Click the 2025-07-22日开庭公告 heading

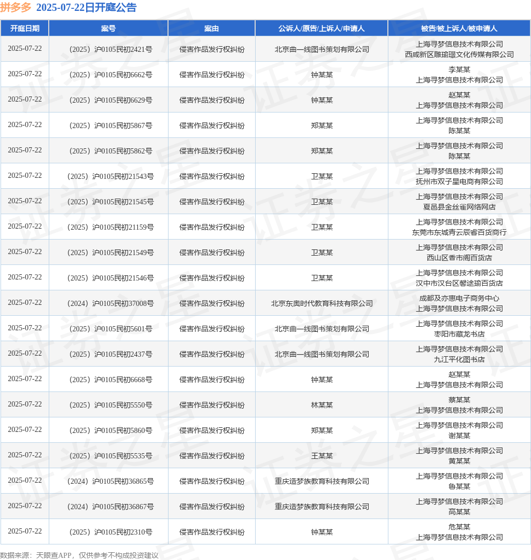[x=87, y=7]
